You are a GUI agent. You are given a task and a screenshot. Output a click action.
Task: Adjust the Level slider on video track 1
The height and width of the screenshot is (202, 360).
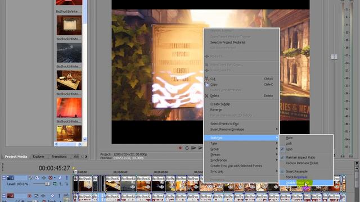click(47, 184)
